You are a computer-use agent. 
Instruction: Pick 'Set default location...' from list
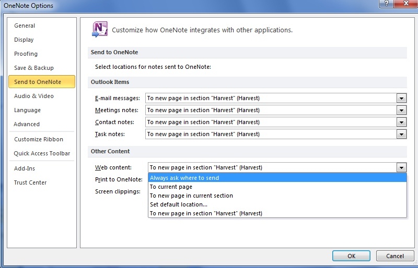click(x=277, y=204)
